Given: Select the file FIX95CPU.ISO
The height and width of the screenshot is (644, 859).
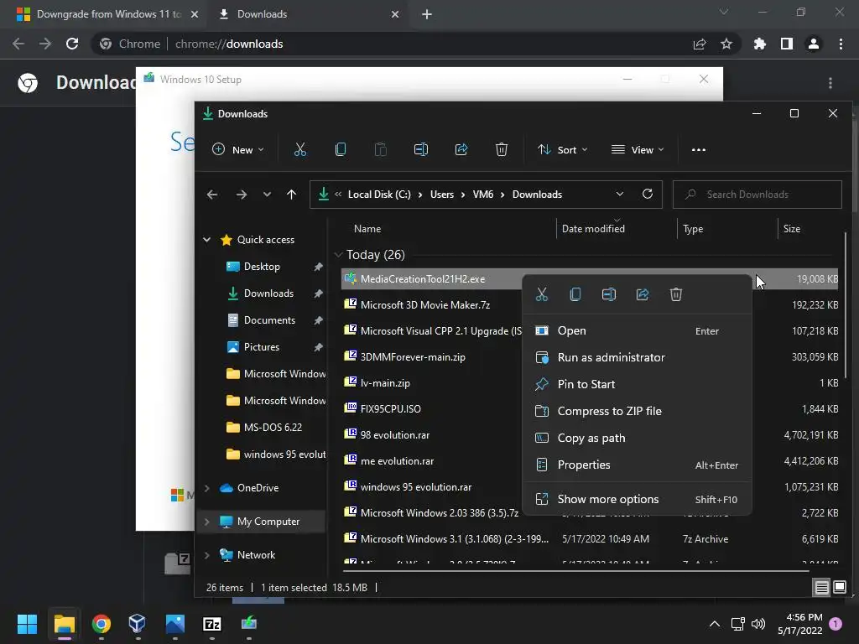Looking at the screenshot, I should 391,409.
